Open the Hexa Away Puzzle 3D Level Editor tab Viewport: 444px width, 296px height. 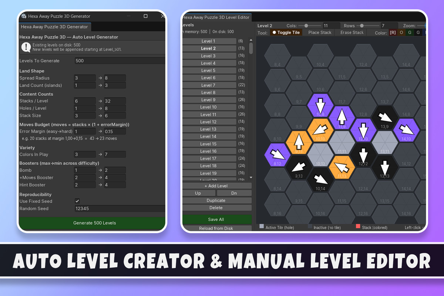pos(216,17)
